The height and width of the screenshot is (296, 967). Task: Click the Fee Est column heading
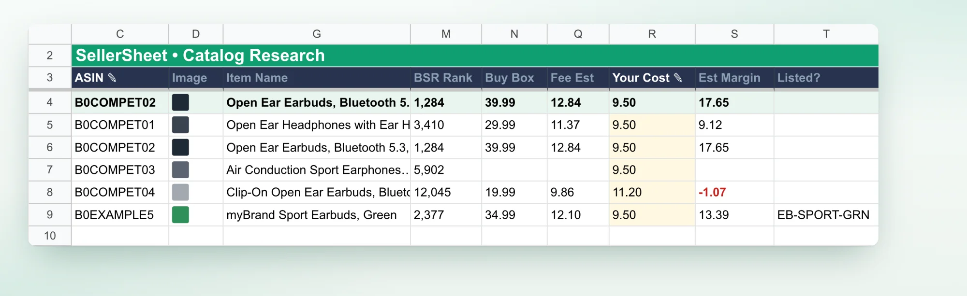pyautogui.click(x=578, y=78)
